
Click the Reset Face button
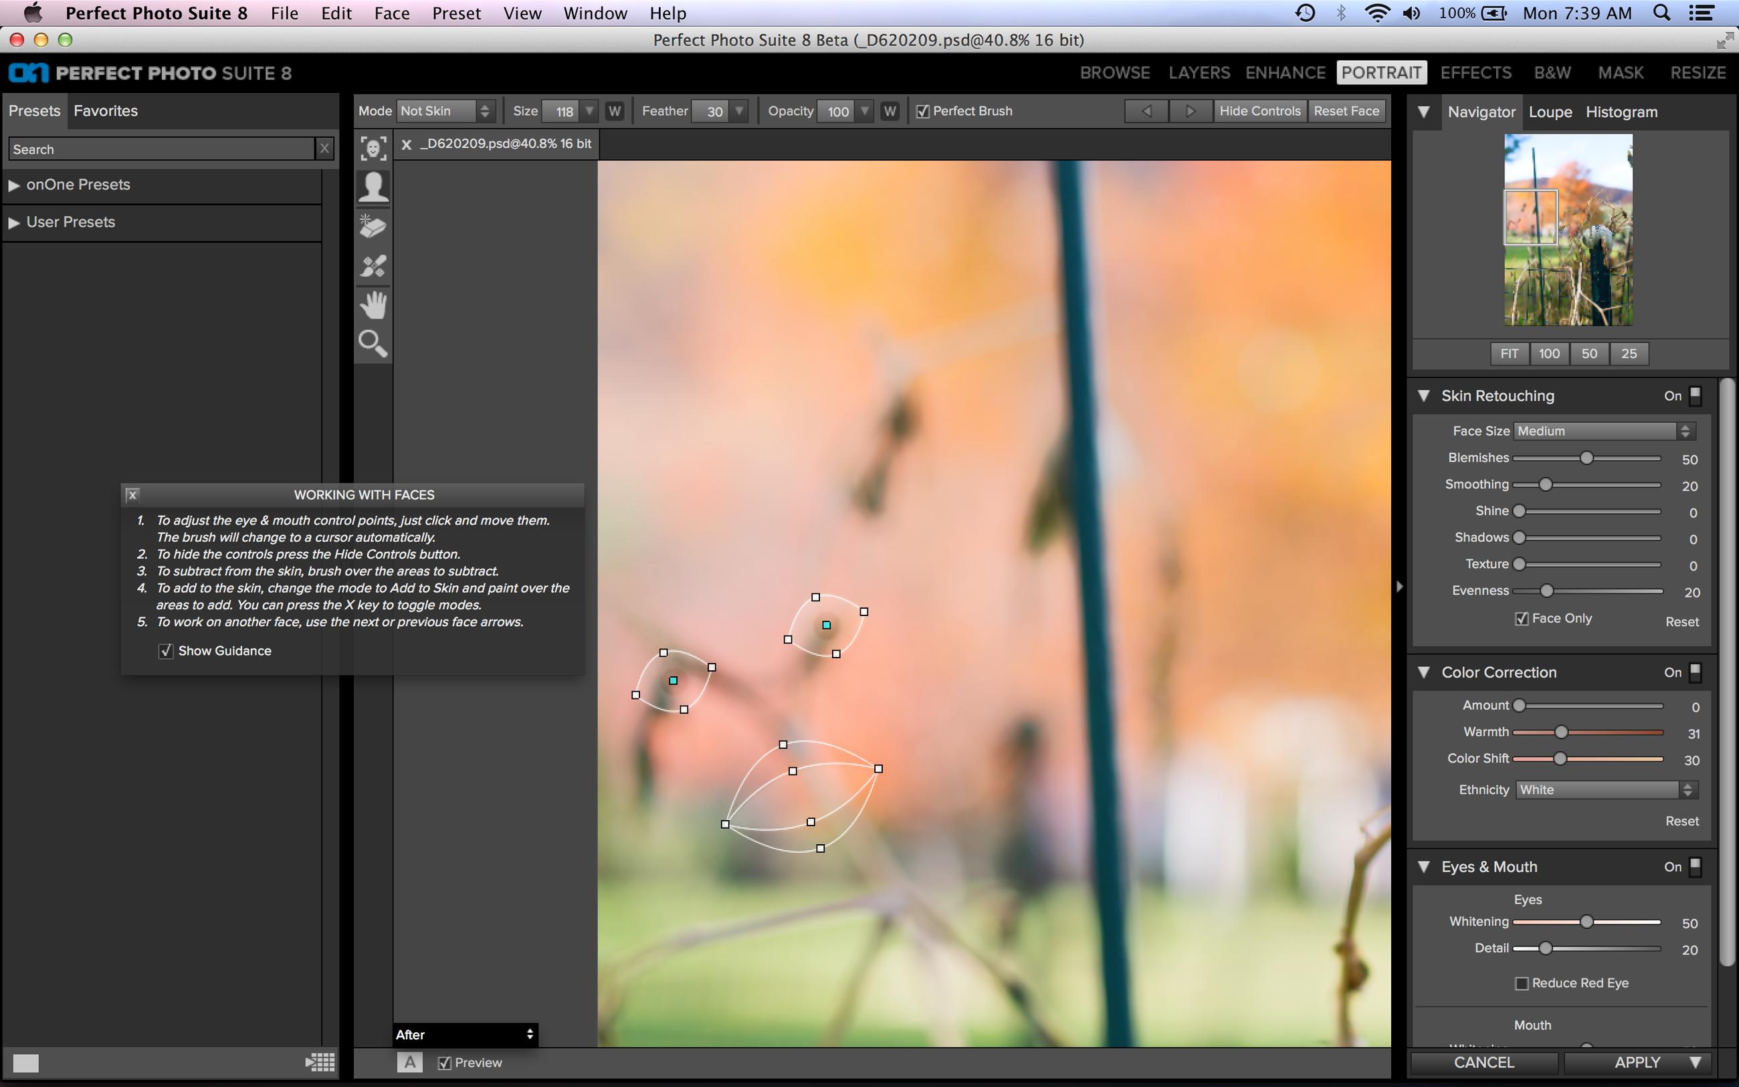point(1346,111)
